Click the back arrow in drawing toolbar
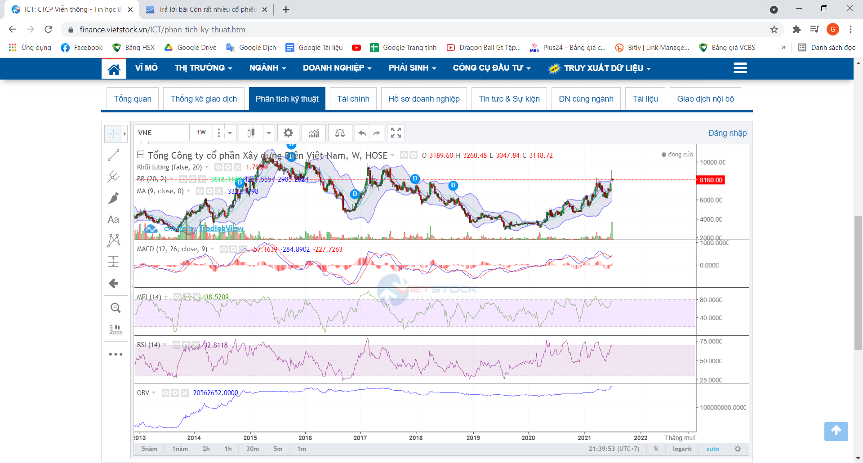The image size is (863, 463). (x=114, y=283)
